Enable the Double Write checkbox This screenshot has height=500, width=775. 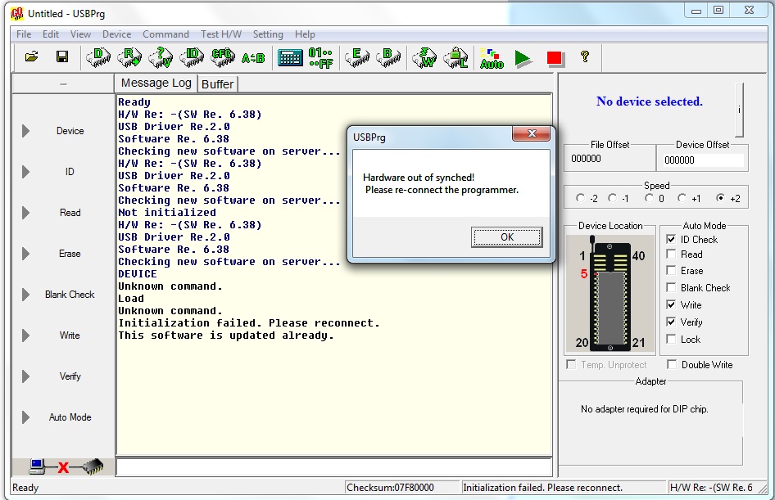point(672,365)
